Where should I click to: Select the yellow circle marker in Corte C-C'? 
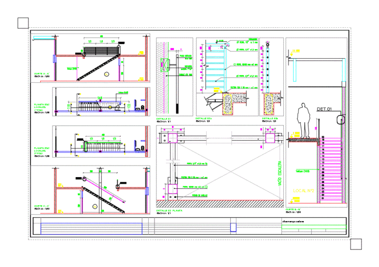click(x=95, y=206)
